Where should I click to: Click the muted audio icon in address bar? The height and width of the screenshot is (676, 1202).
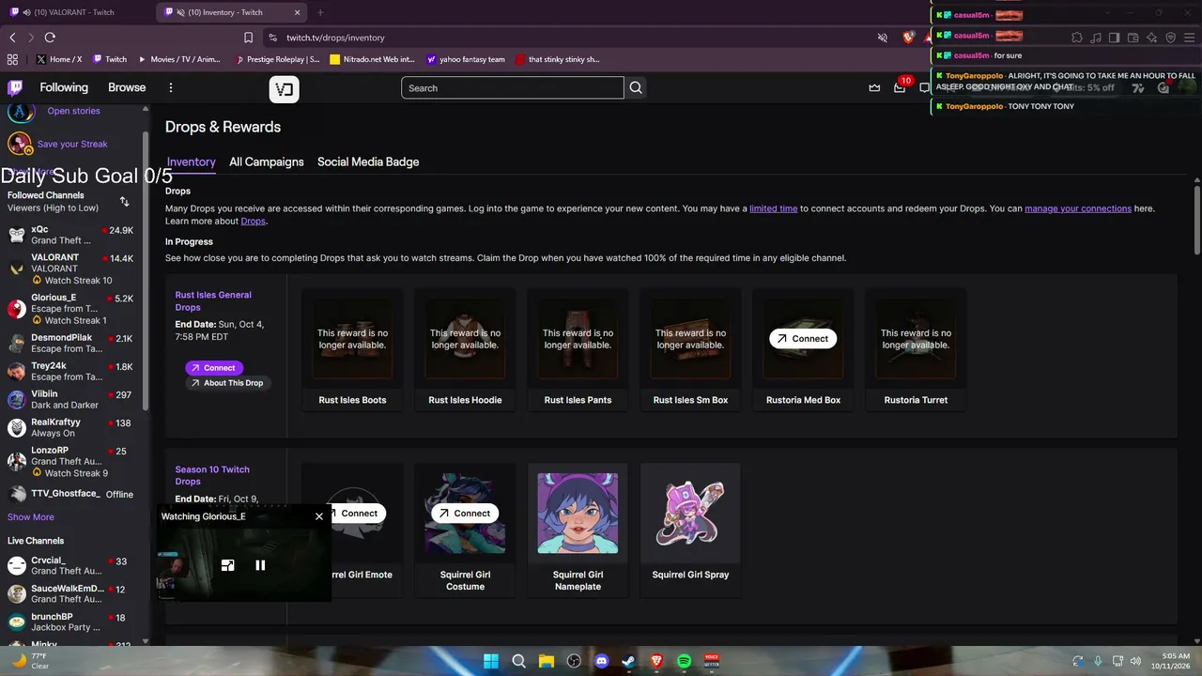882,38
